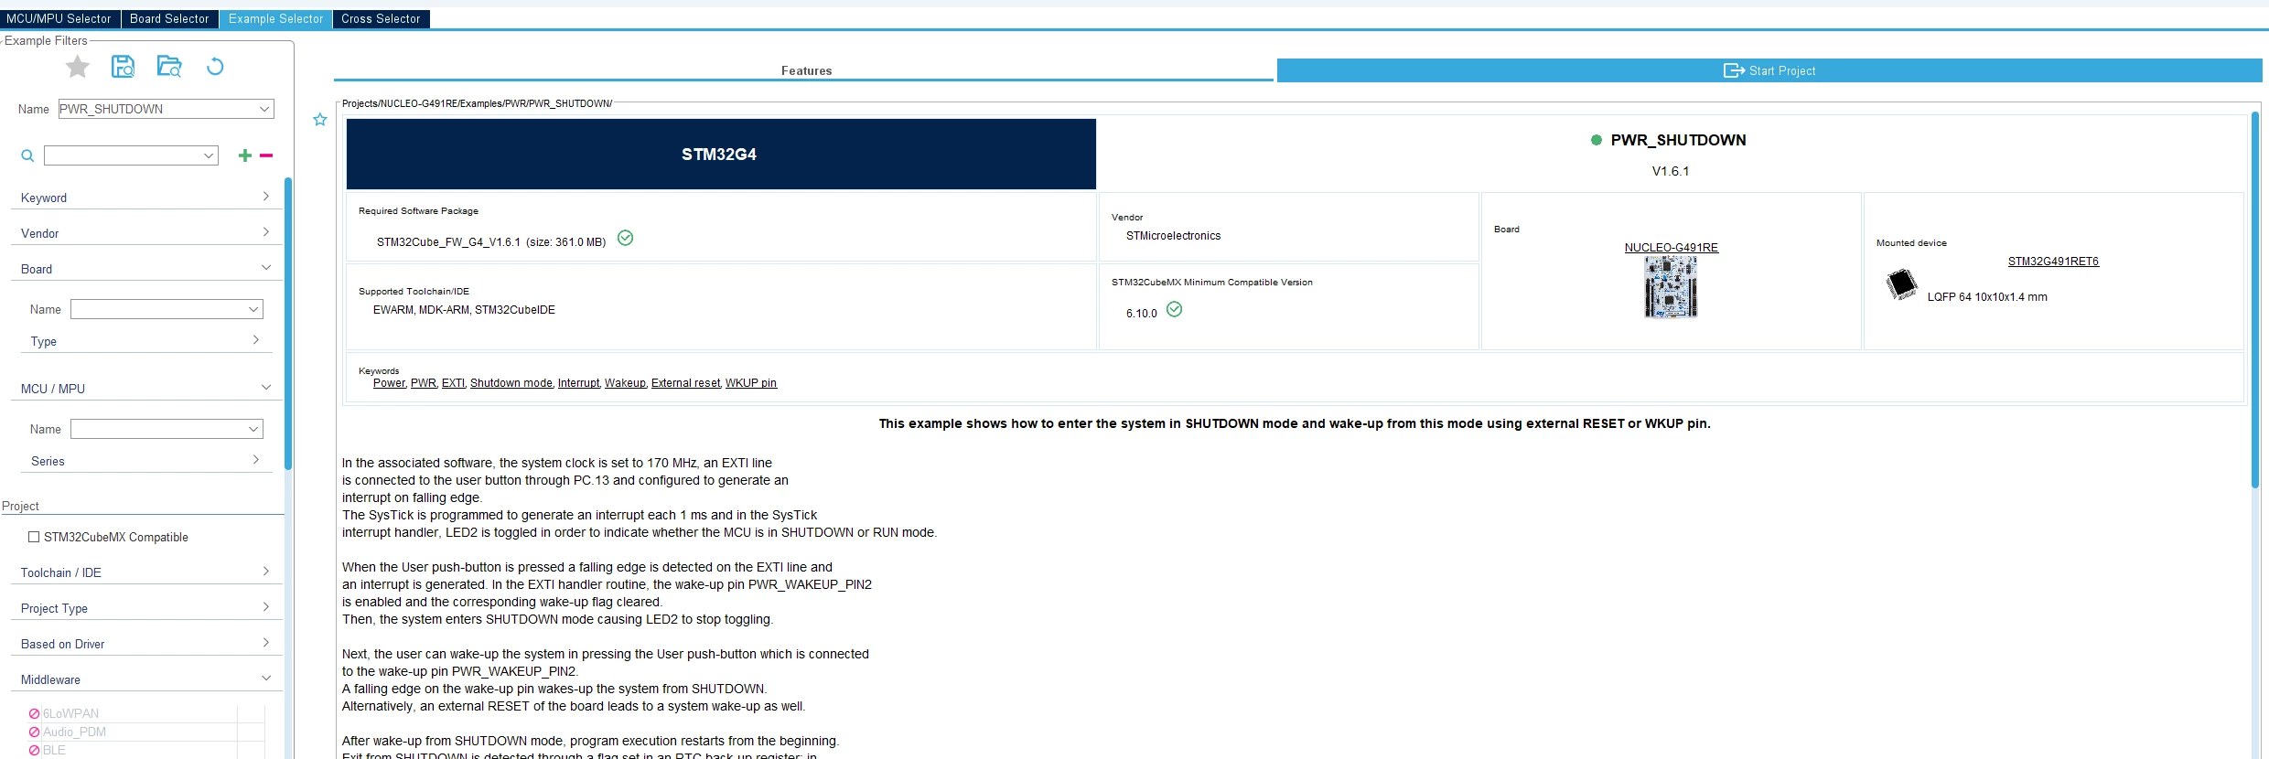
Task: Open the example Name dropdown showing PWR_SHUTDOWN
Action: (x=264, y=109)
